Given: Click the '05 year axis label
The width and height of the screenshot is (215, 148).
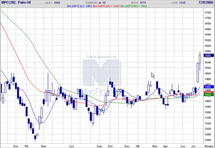Looking at the screenshot, I should tap(26, 146).
